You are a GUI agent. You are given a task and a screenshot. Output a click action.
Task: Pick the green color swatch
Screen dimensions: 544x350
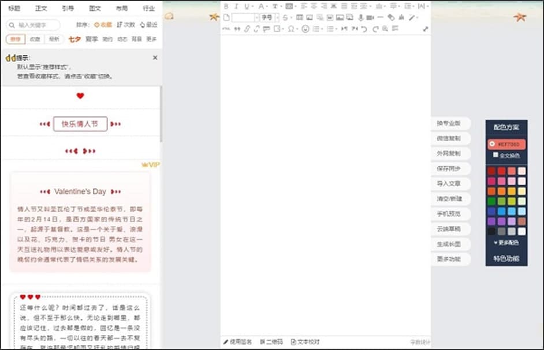(x=491, y=201)
